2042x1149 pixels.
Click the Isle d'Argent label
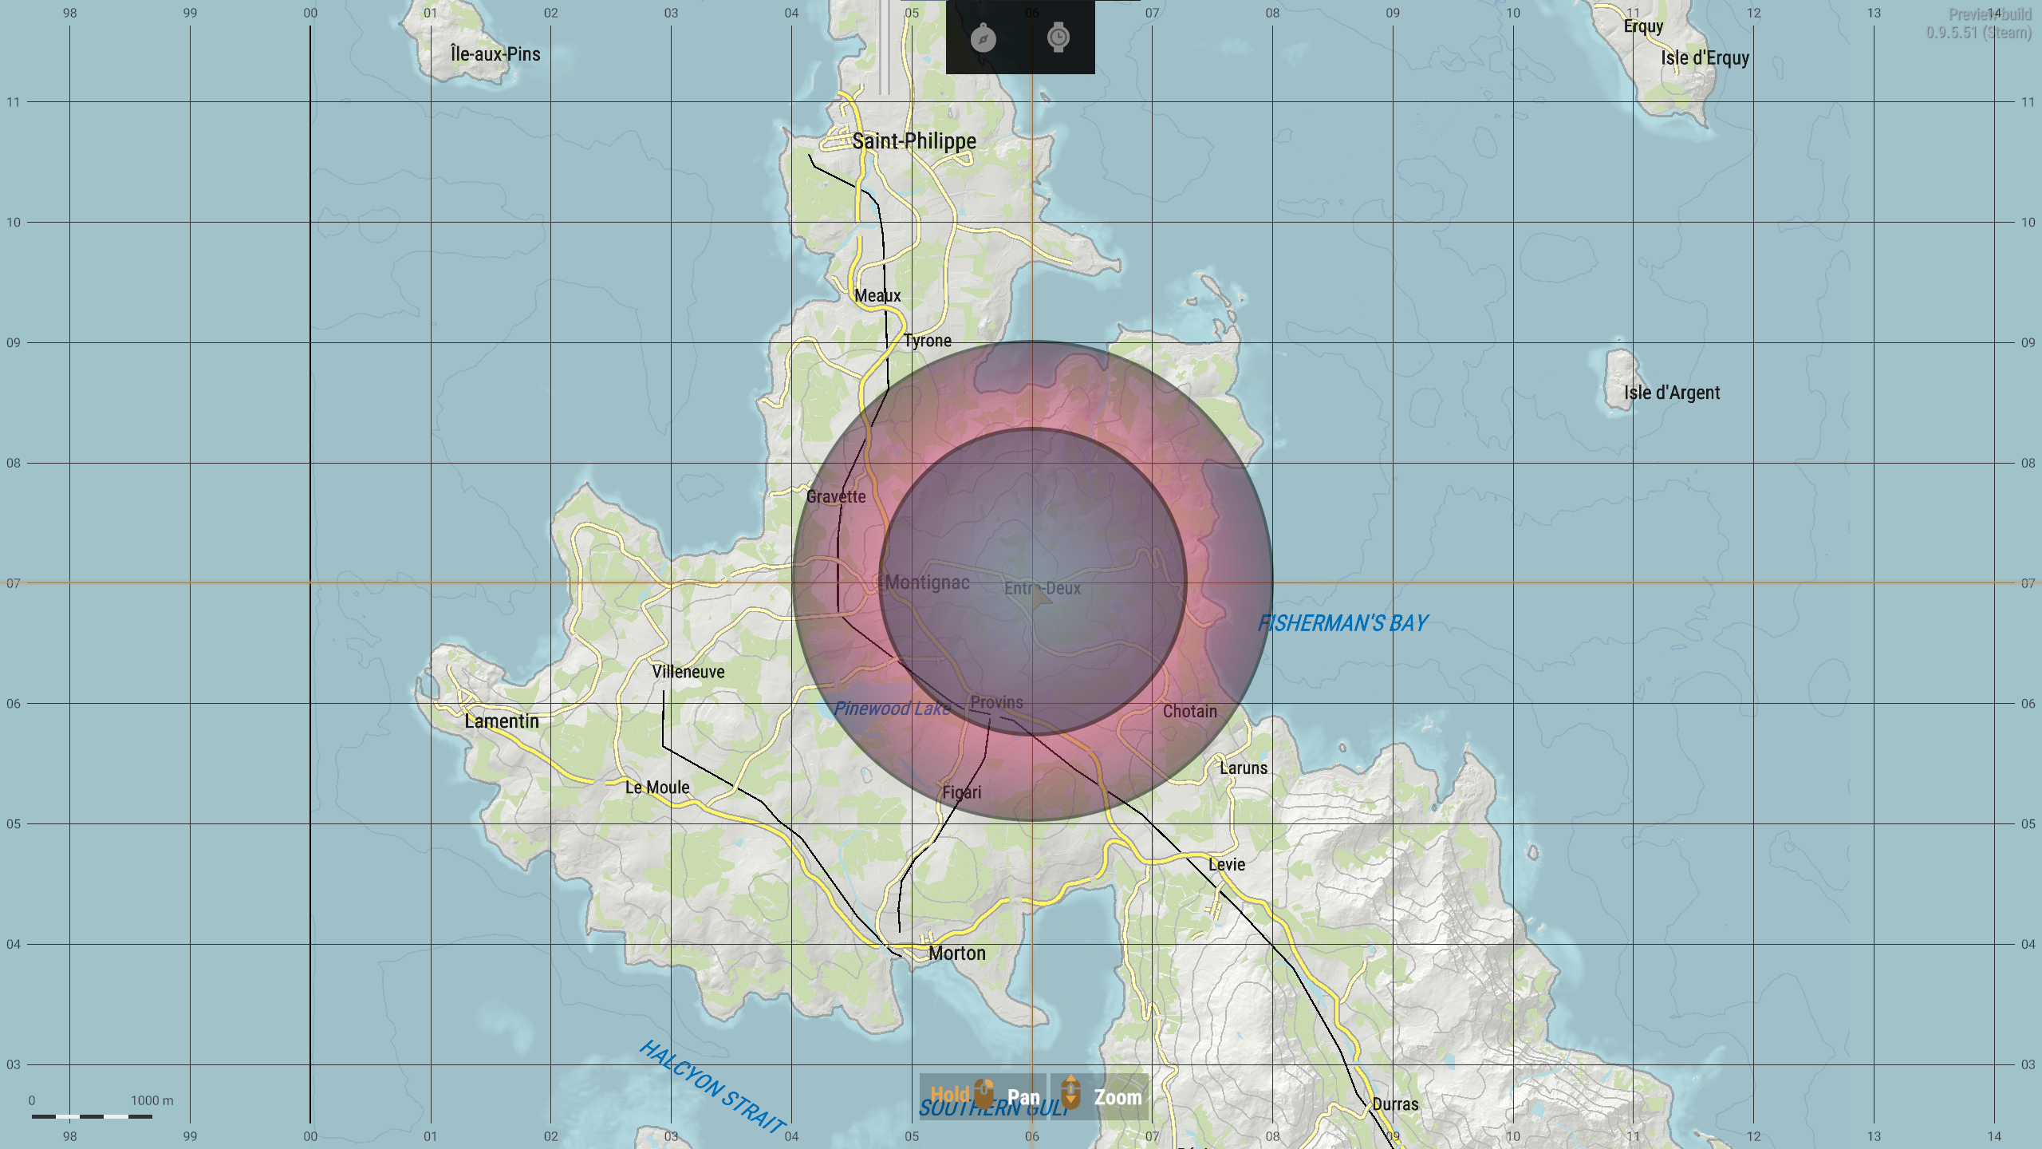[1672, 393]
